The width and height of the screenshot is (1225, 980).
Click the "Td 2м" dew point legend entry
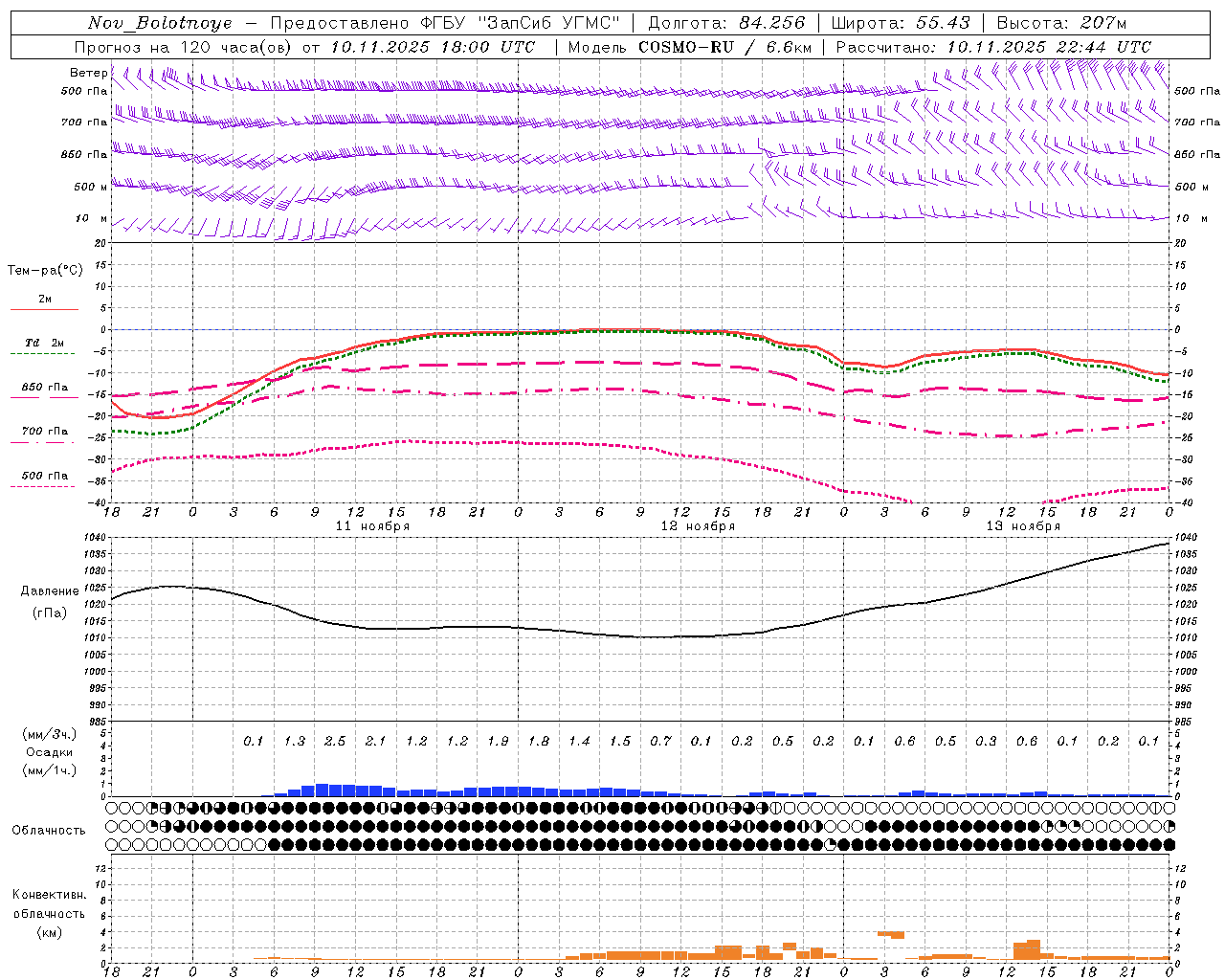pos(45,343)
